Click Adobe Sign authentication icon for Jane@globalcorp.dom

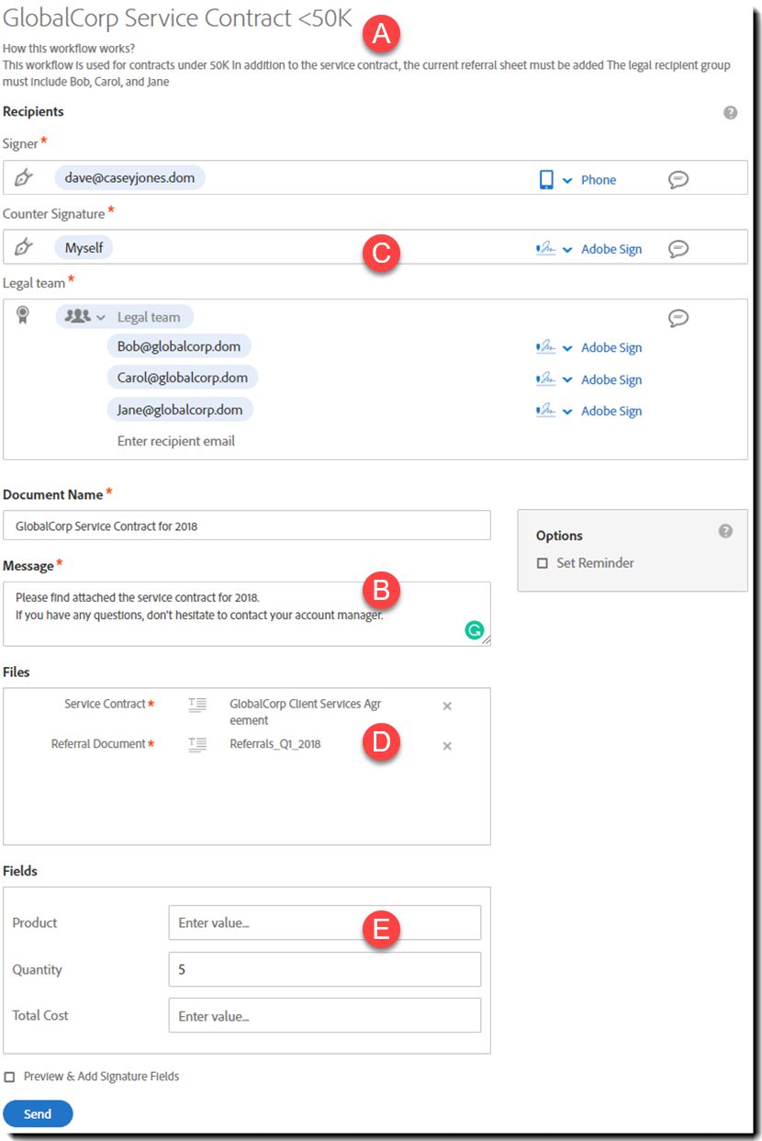point(545,411)
